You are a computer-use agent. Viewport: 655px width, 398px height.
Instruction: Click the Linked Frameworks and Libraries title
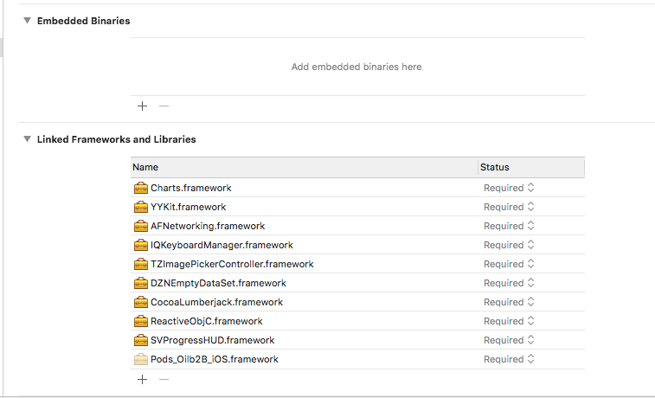tap(117, 139)
